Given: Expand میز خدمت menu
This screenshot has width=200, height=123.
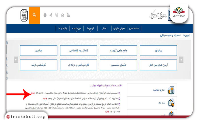Looking at the screenshot, I should pos(77,29).
